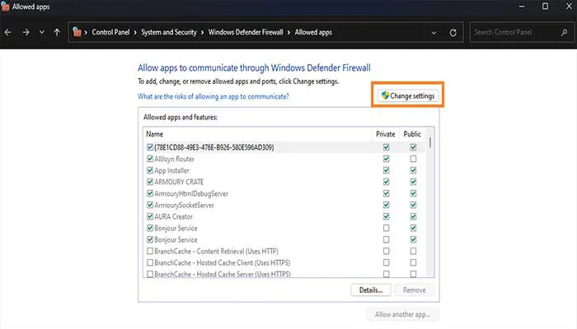Viewport: 577px width, 329px height.
Task: Open System and Security breadcrumb
Action: (x=169, y=32)
